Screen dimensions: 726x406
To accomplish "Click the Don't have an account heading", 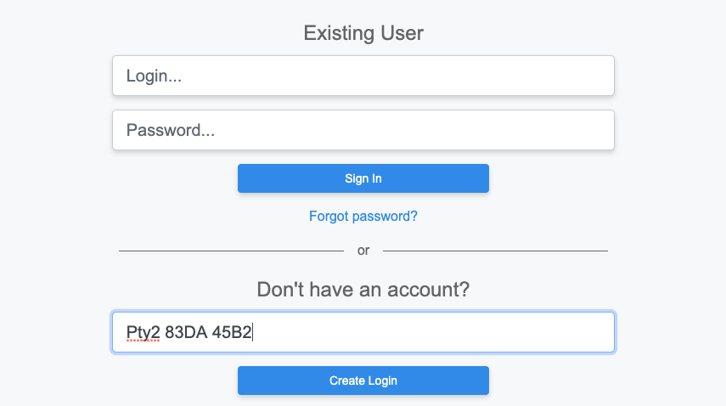I will coord(363,290).
